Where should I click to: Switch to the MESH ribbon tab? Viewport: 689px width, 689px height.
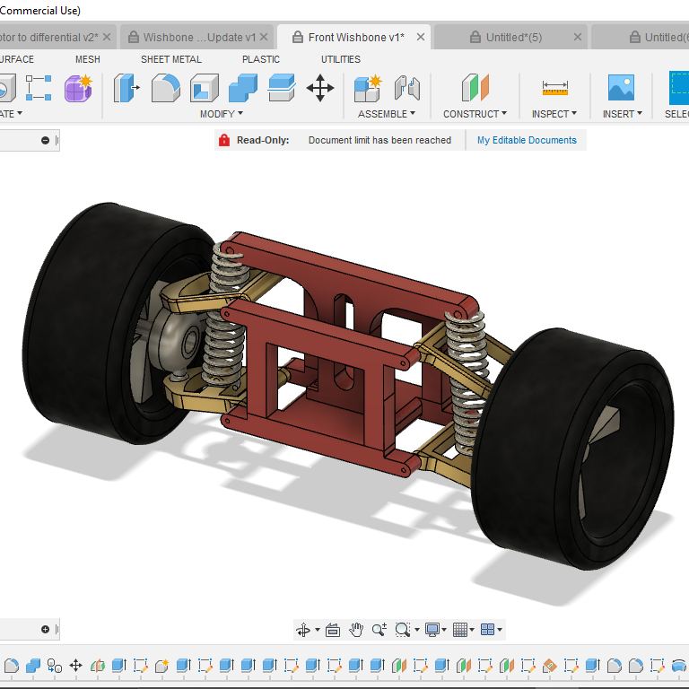point(87,59)
